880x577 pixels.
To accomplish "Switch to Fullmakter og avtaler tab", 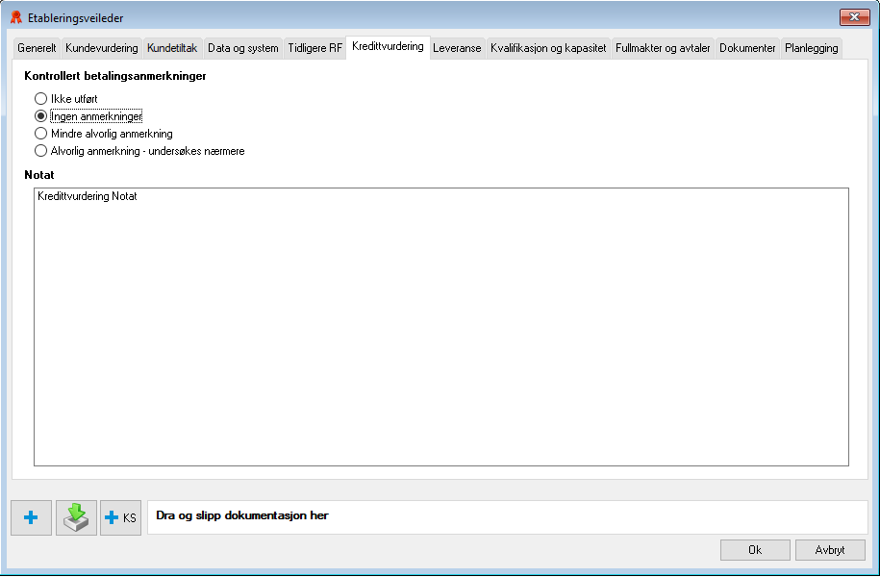I will (x=663, y=48).
